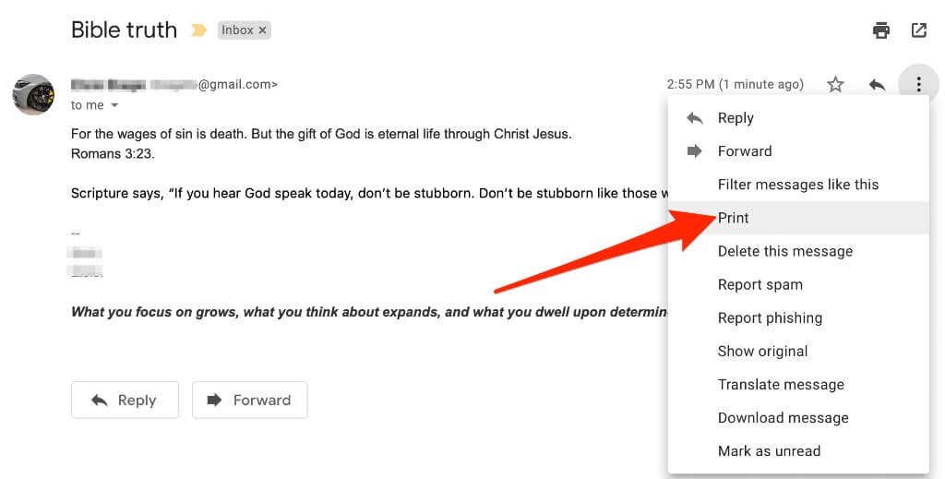Star this email message

click(835, 85)
